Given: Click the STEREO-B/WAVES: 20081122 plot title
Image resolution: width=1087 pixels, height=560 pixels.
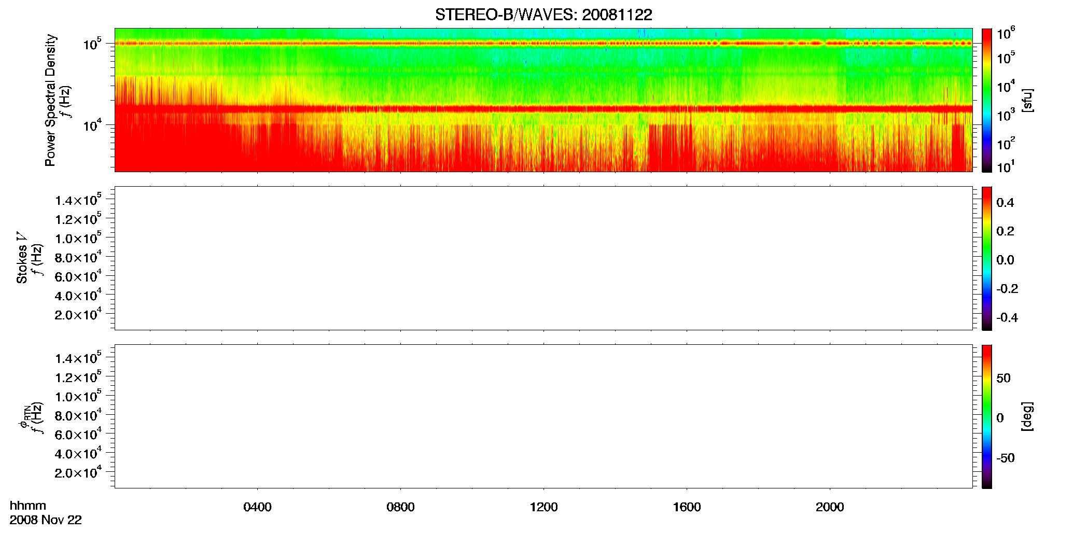Looking at the screenshot, I should pyautogui.click(x=543, y=15).
